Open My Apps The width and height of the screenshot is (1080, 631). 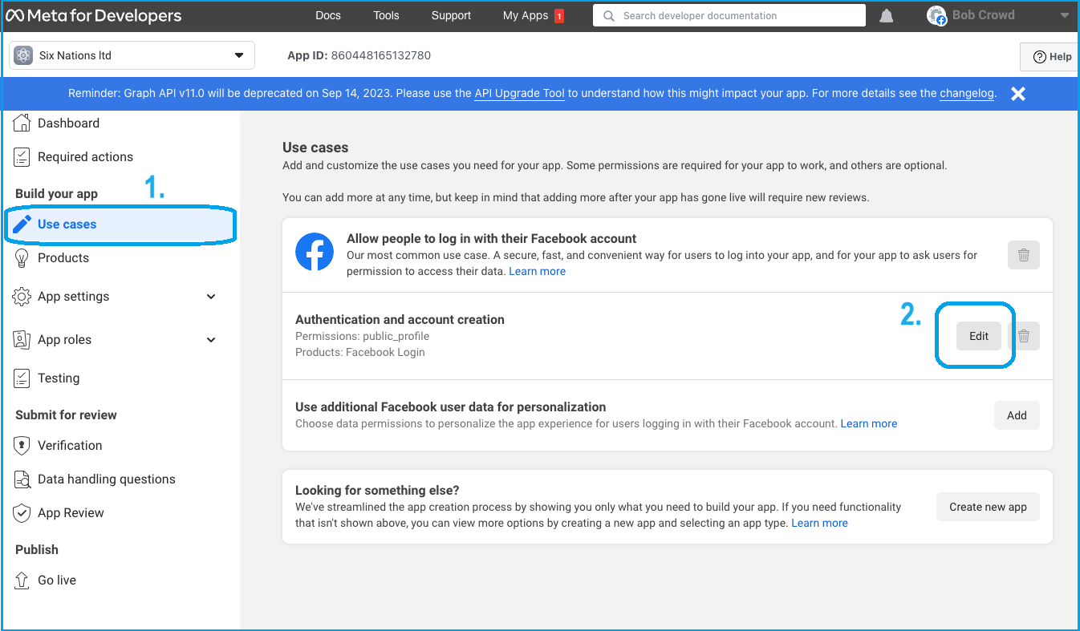(x=526, y=15)
